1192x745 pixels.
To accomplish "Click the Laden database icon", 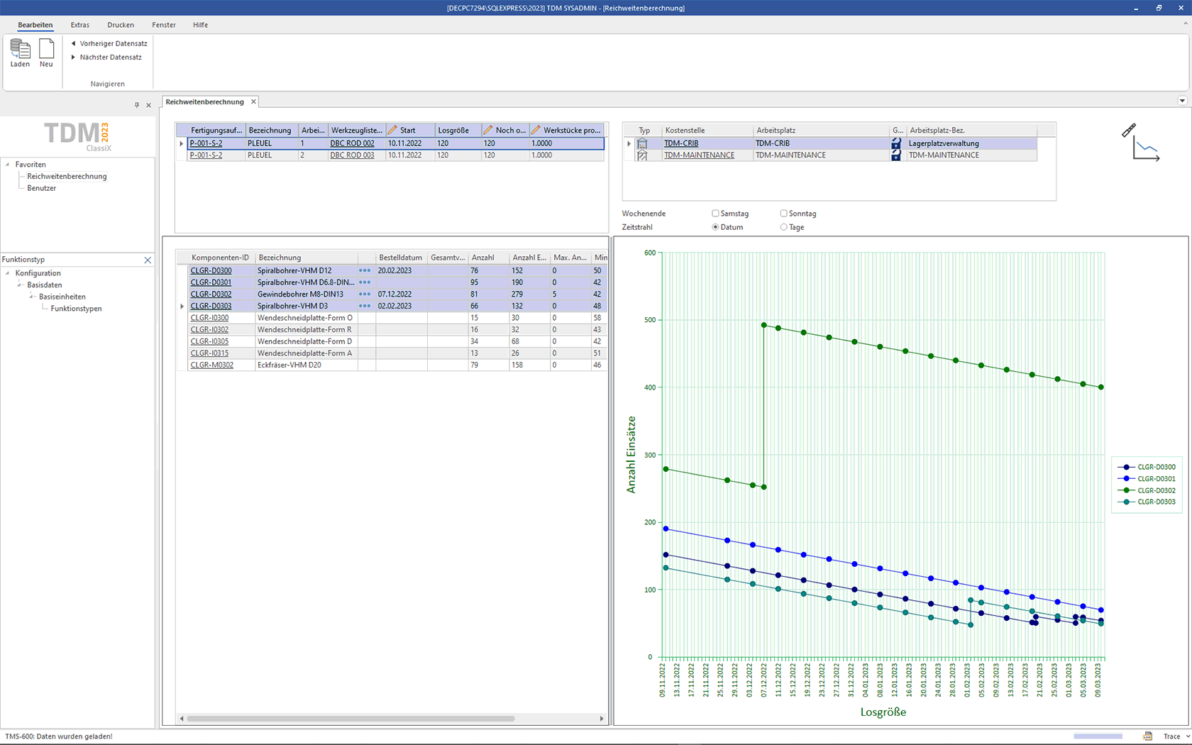I will [20, 48].
